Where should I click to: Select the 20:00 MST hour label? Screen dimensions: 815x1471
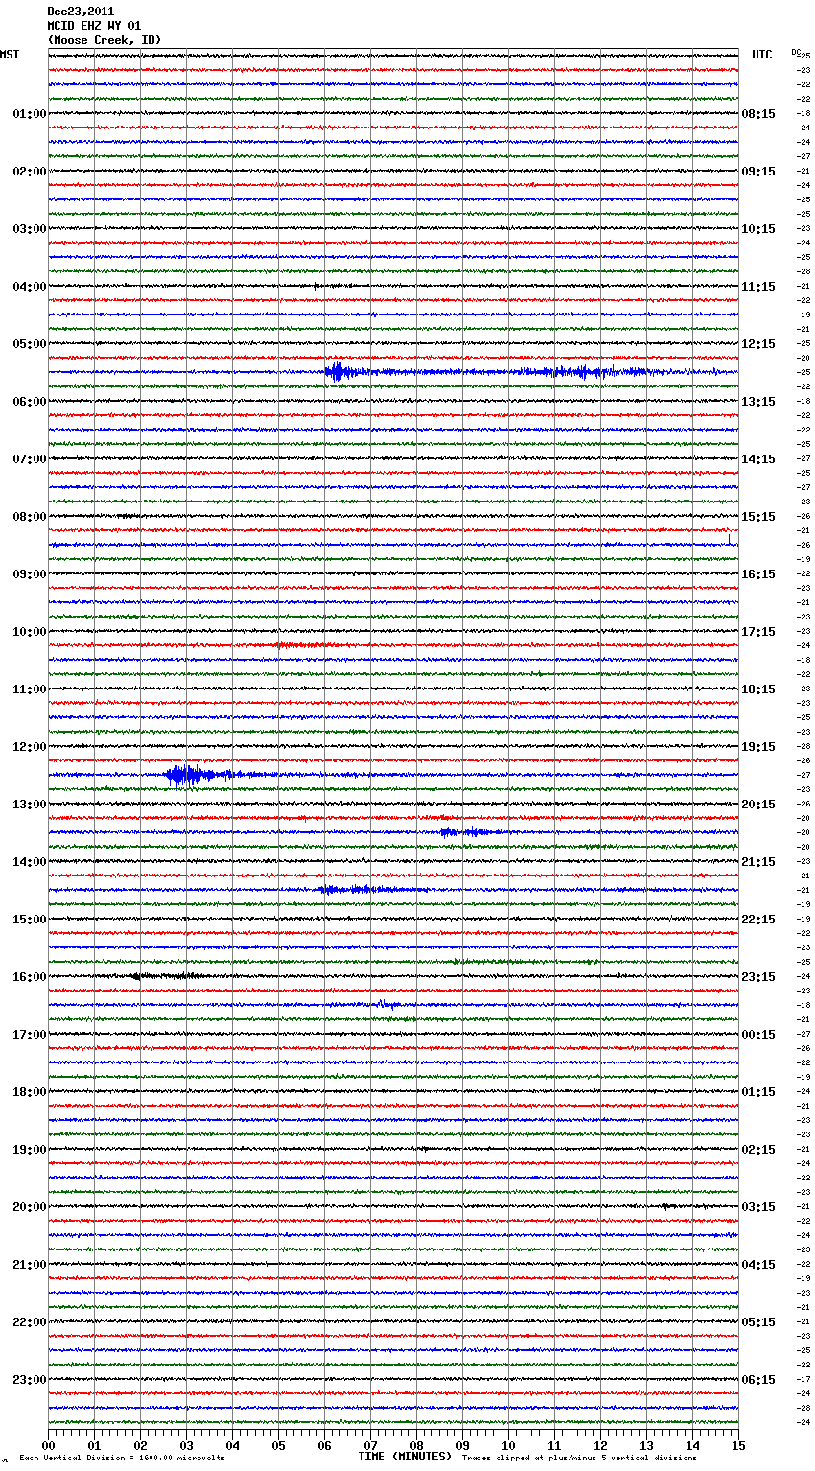point(30,1207)
